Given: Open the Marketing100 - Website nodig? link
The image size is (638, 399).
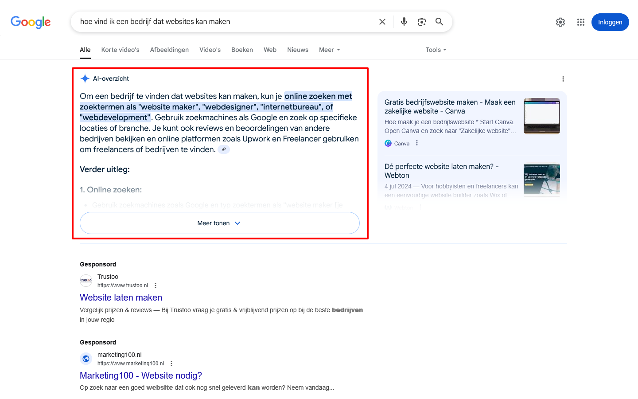Looking at the screenshot, I should tap(141, 376).
